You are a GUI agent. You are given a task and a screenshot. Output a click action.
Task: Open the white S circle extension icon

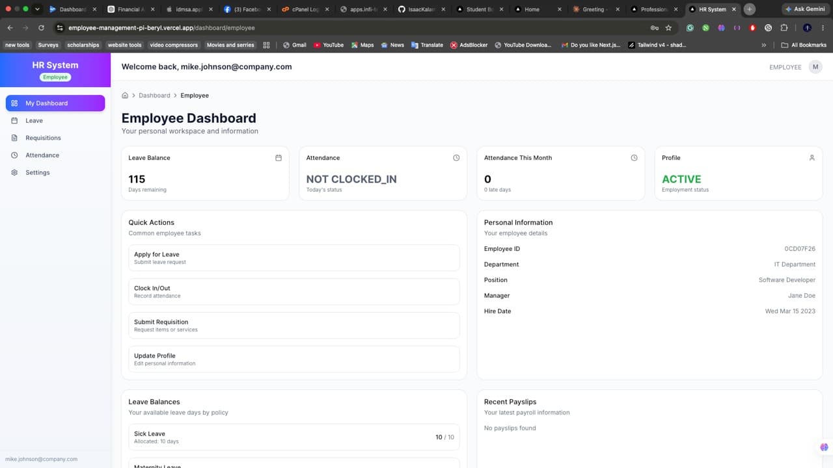(x=768, y=28)
